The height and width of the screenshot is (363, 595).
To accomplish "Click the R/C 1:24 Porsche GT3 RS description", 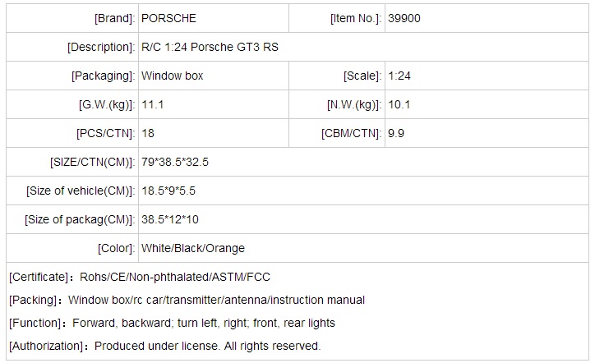I will point(210,47).
